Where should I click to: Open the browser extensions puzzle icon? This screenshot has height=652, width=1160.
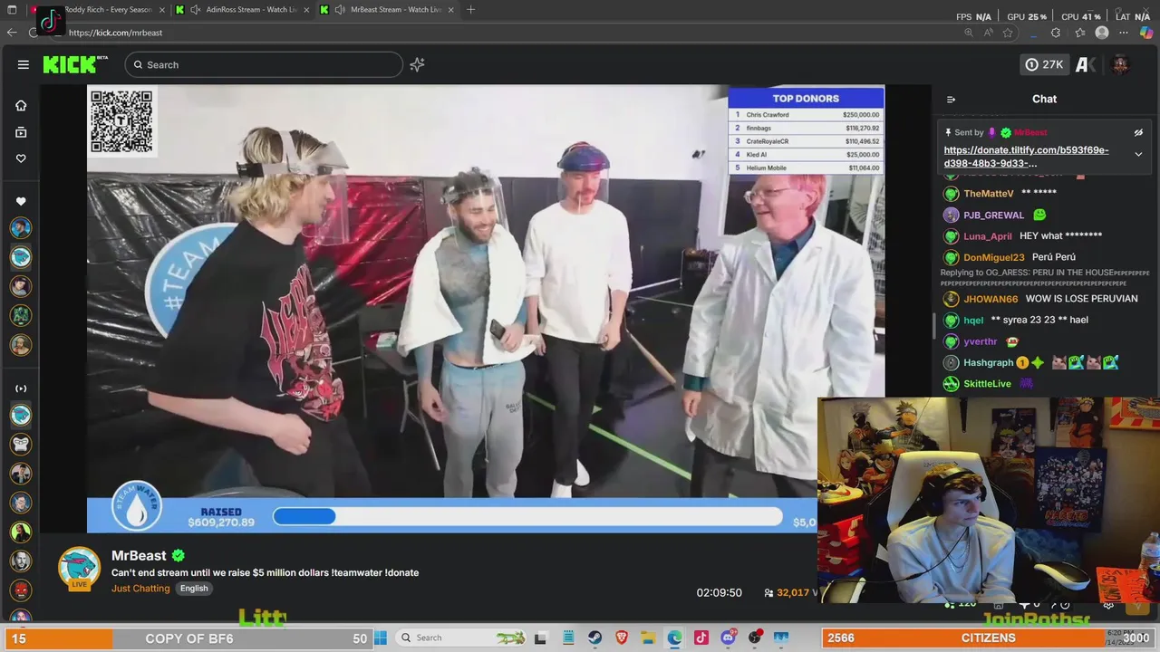pyautogui.click(x=1056, y=33)
